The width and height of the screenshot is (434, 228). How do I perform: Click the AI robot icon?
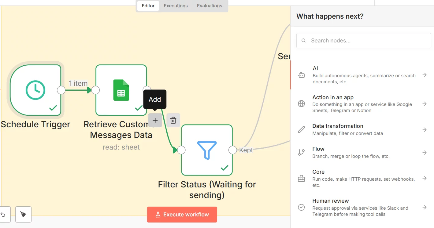(302, 75)
